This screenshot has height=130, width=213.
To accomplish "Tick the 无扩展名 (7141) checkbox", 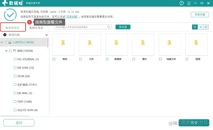I will [x=15, y=85].
